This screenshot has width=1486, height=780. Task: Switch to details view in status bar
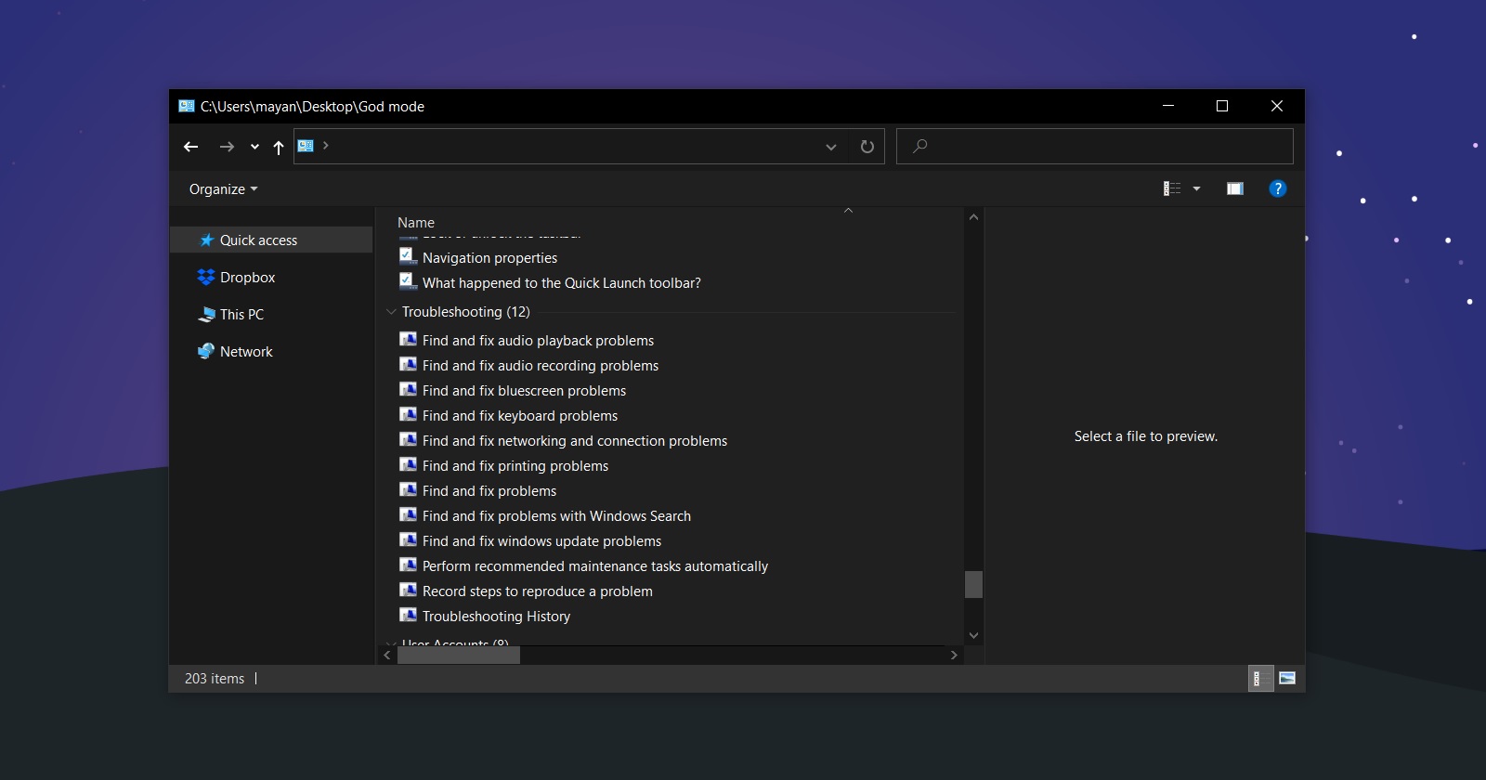pyautogui.click(x=1258, y=678)
